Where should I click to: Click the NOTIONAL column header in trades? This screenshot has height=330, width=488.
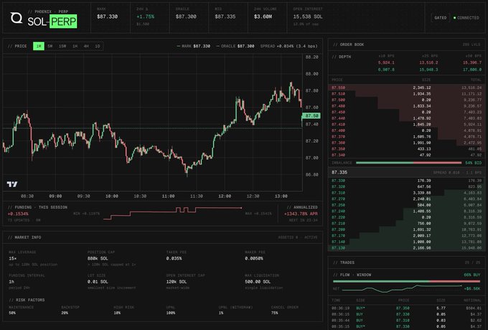472,301
